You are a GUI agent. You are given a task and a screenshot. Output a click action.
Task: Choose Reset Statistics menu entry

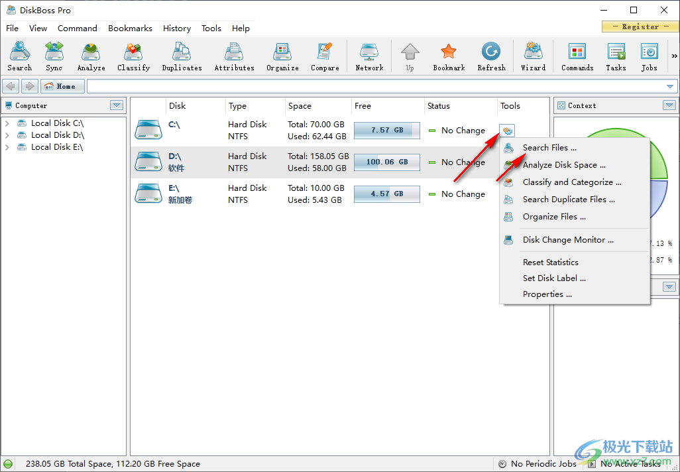[575, 263]
